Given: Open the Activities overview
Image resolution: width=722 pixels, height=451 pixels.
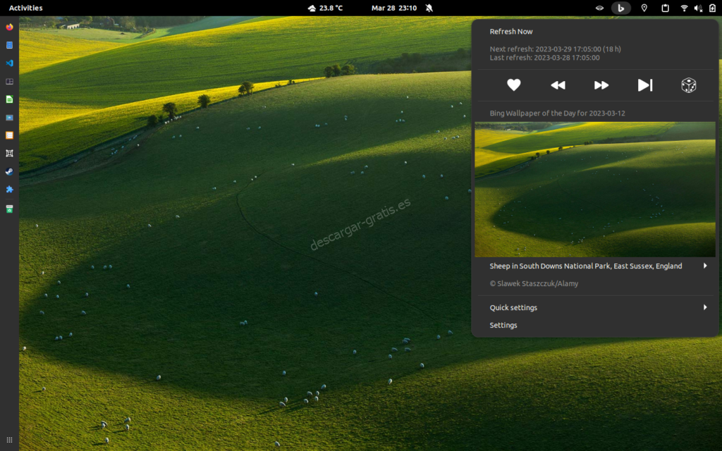Looking at the screenshot, I should [25, 8].
